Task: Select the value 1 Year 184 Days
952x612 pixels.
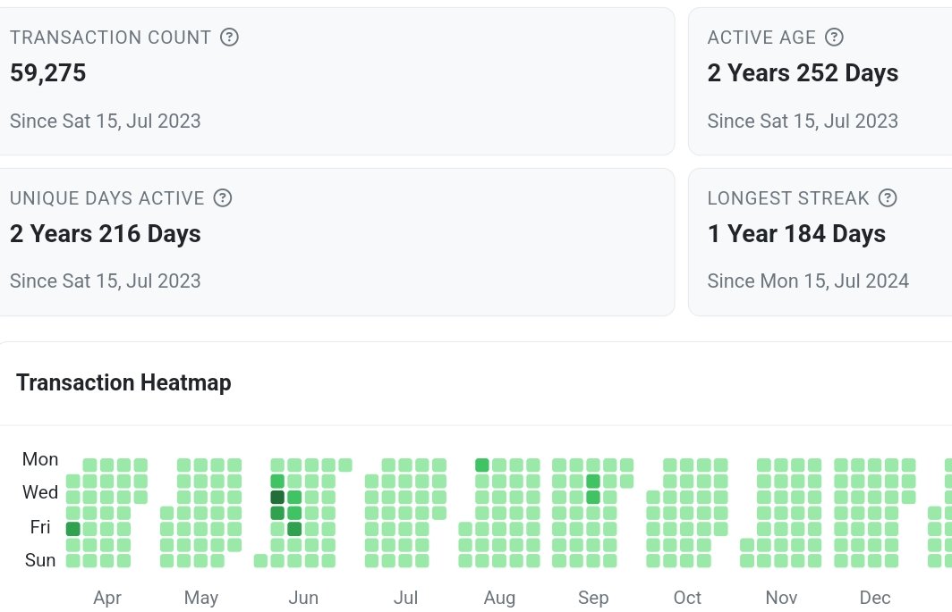Action: point(796,234)
